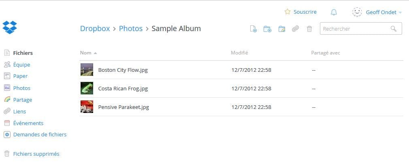Open the notifications bell
This screenshot has height=163, width=409.
coord(334,12)
